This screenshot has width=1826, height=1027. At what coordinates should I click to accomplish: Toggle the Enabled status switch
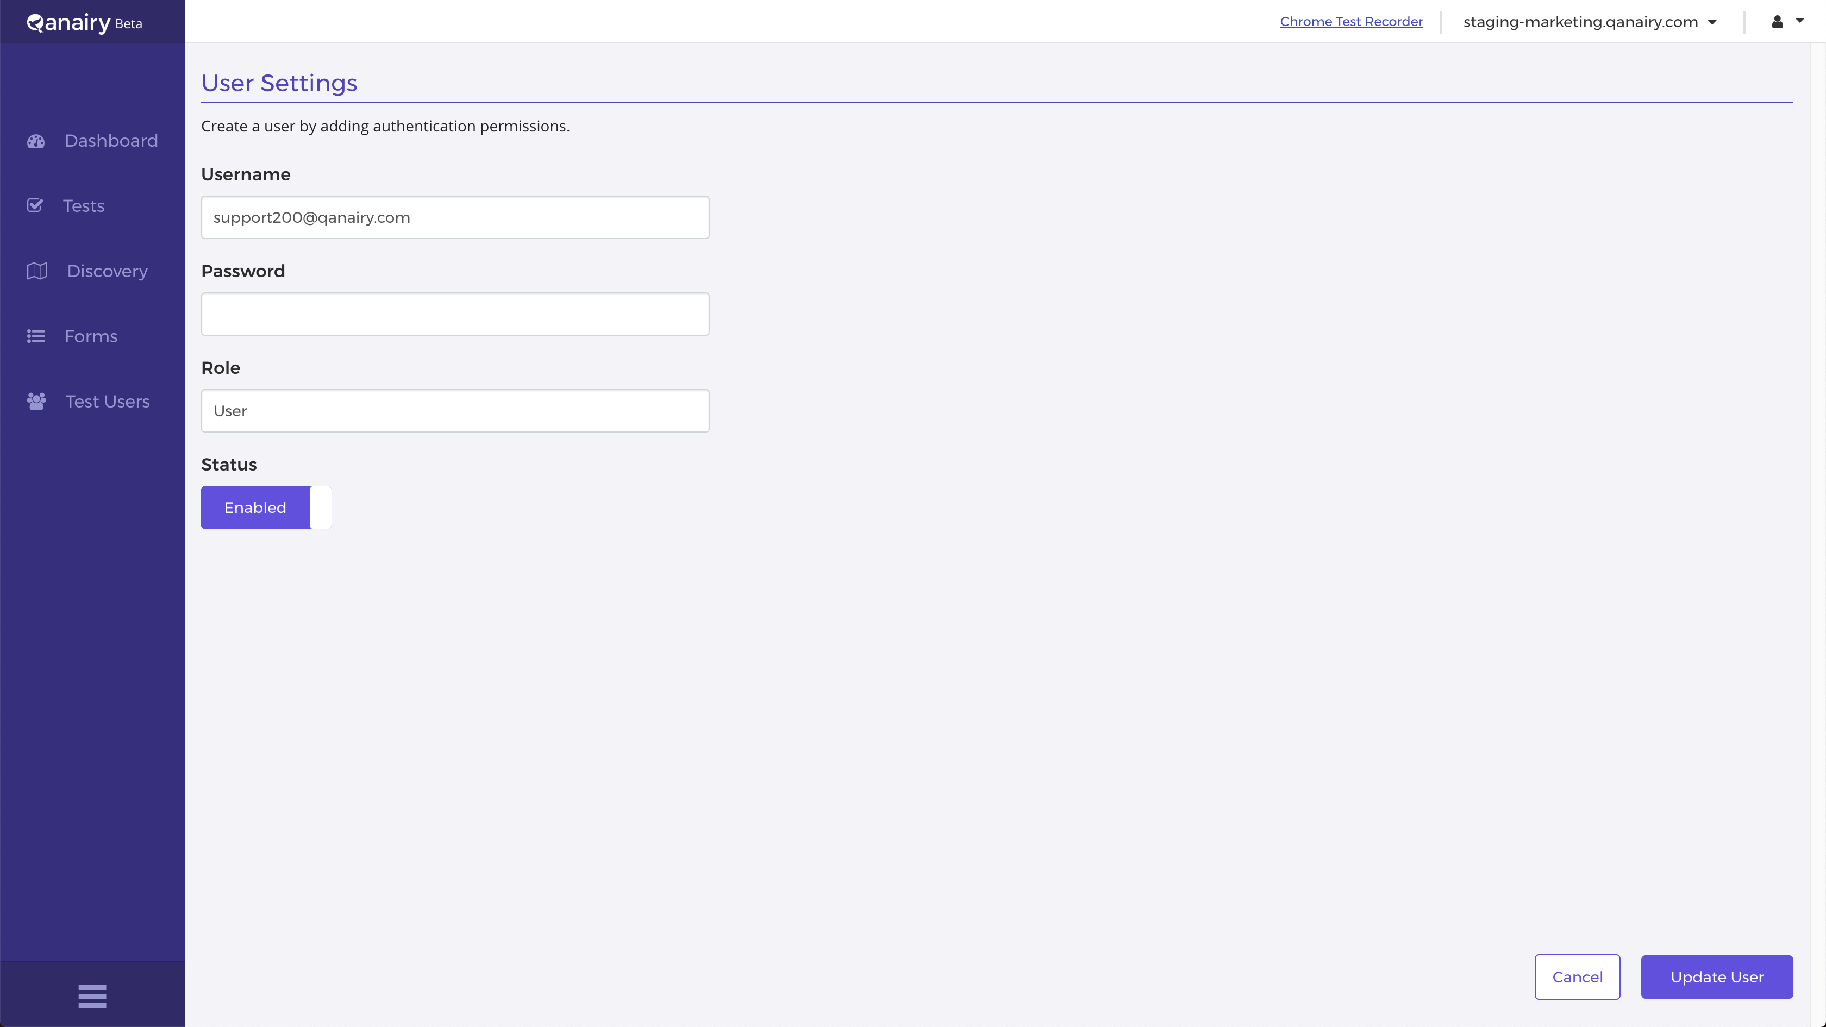[266, 508]
